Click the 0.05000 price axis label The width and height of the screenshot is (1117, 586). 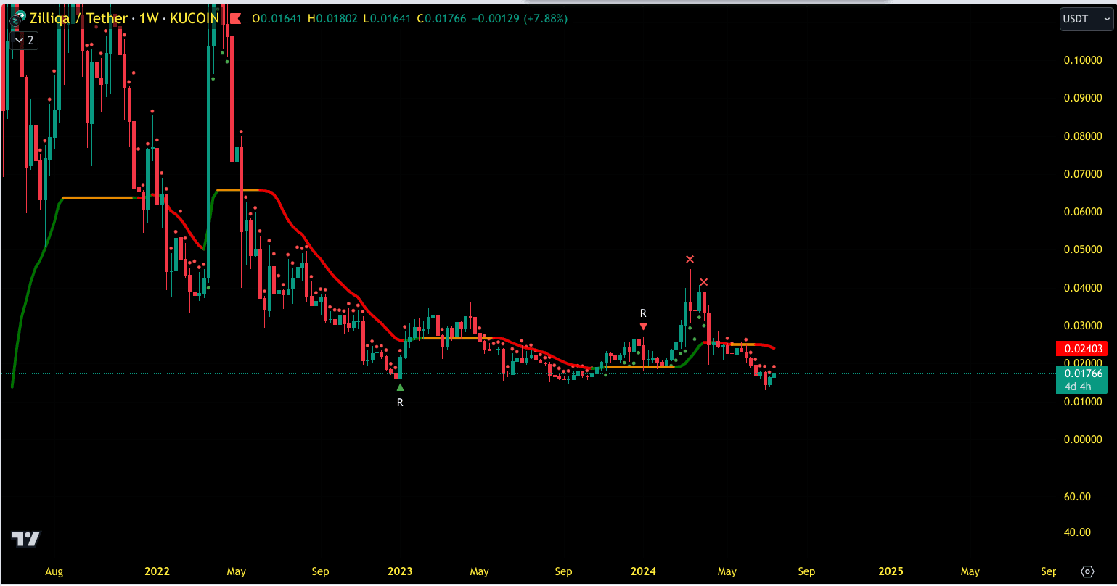(x=1083, y=249)
